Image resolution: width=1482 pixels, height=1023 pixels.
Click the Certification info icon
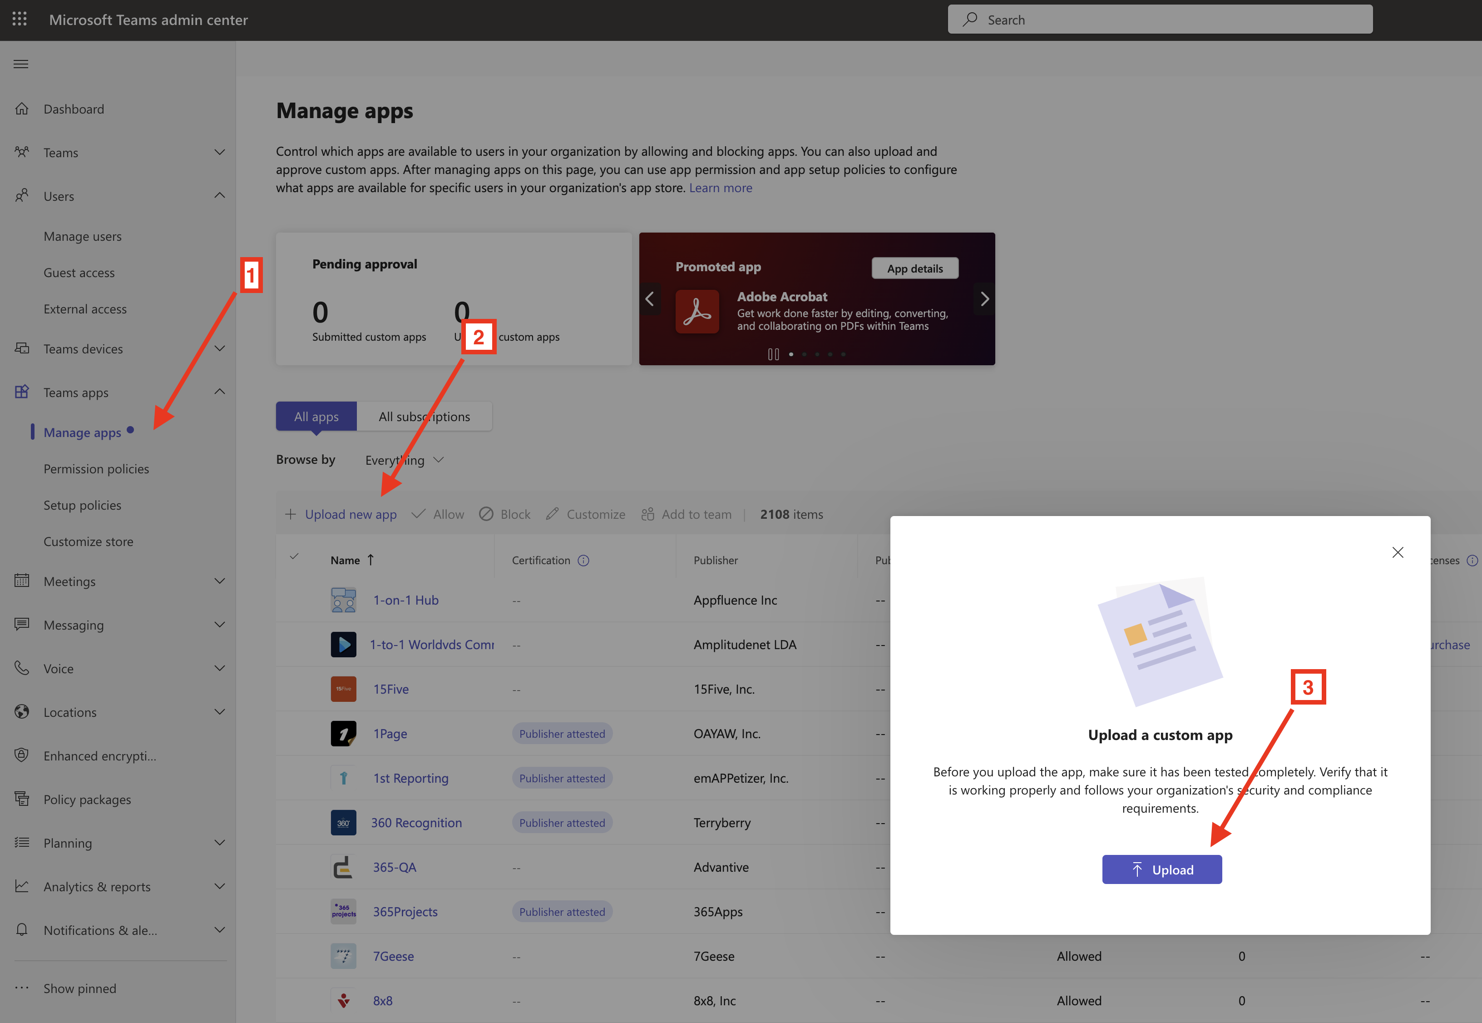[583, 560]
